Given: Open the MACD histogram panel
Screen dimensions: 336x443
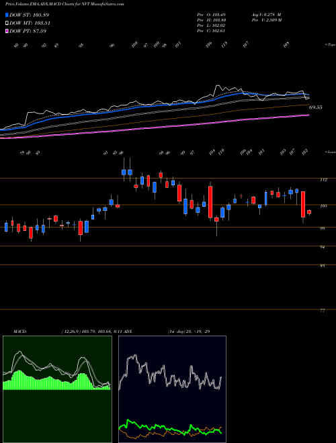Looking at the screenshot, I should 57,389.
